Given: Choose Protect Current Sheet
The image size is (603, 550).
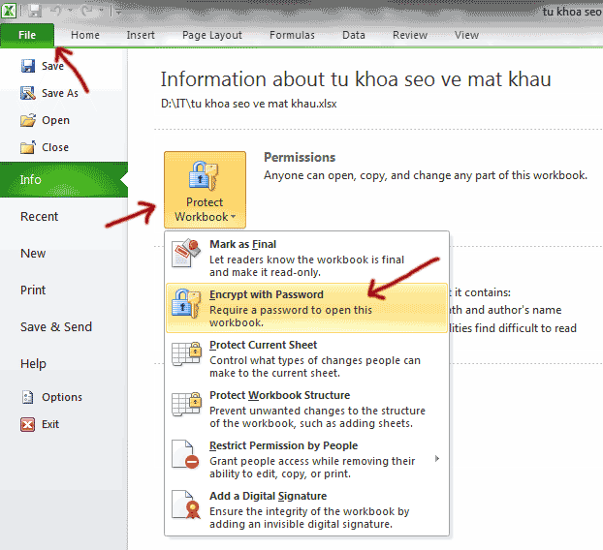Looking at the screenshot, I should coord(307,358).
